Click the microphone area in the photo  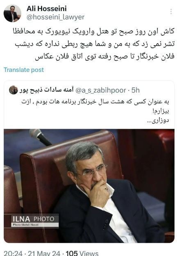(40, 137)
